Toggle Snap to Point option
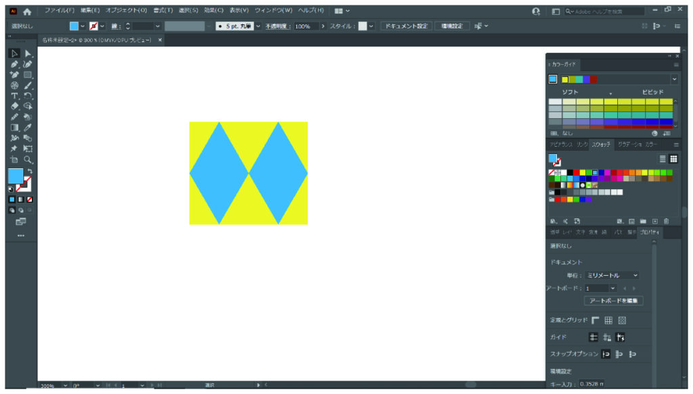Viewport: 693px width, 394px height. pyautogui.click(x=606, y=354)
